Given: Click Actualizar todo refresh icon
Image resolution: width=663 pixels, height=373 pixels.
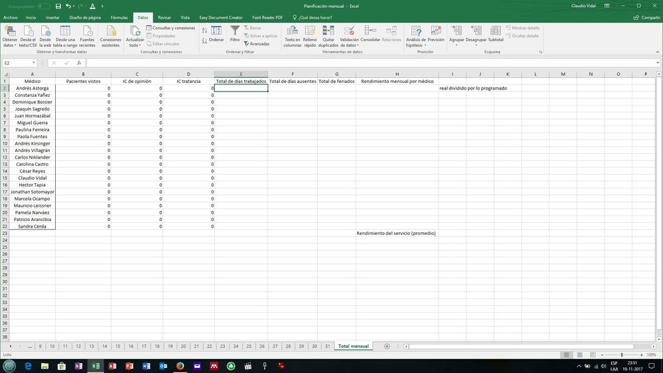Looking at the screenshot, I should pos(135,32).
